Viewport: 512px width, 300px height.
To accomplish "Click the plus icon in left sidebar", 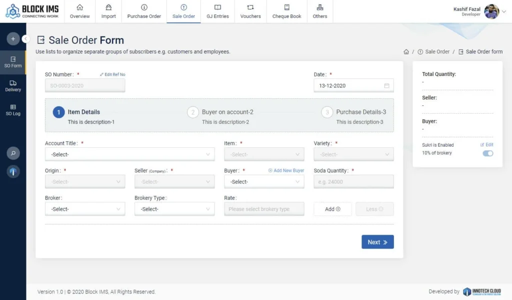I will tap(13, 38).
